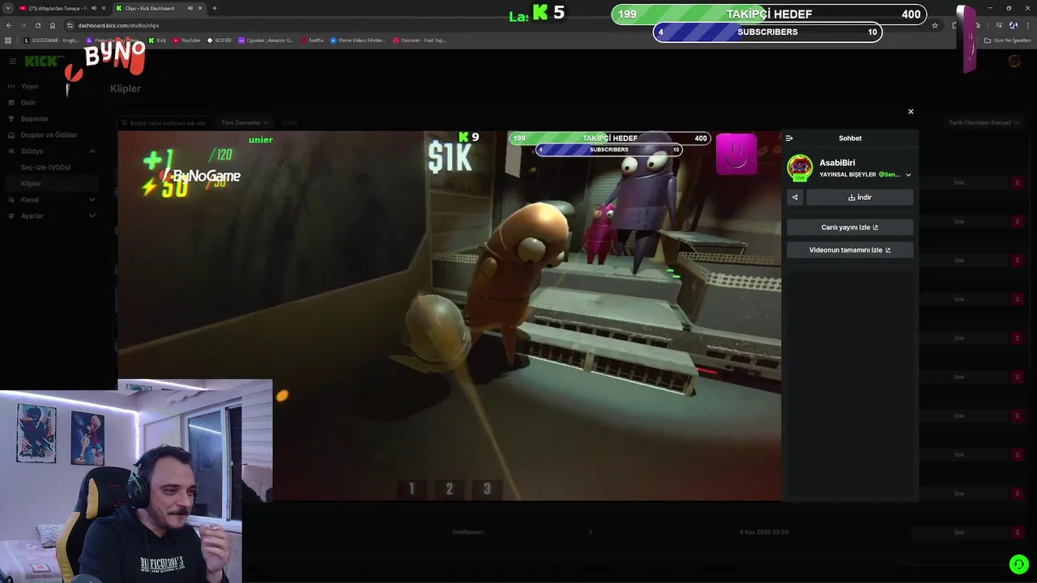Open the browser profile icon
This screenshot has height=583, width=1037.
tap(1014, 25)
